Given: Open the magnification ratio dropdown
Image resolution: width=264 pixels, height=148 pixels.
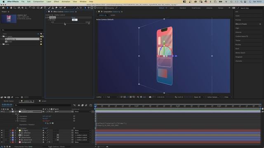Looking at the screenshot, I should (x=100, y=97).
